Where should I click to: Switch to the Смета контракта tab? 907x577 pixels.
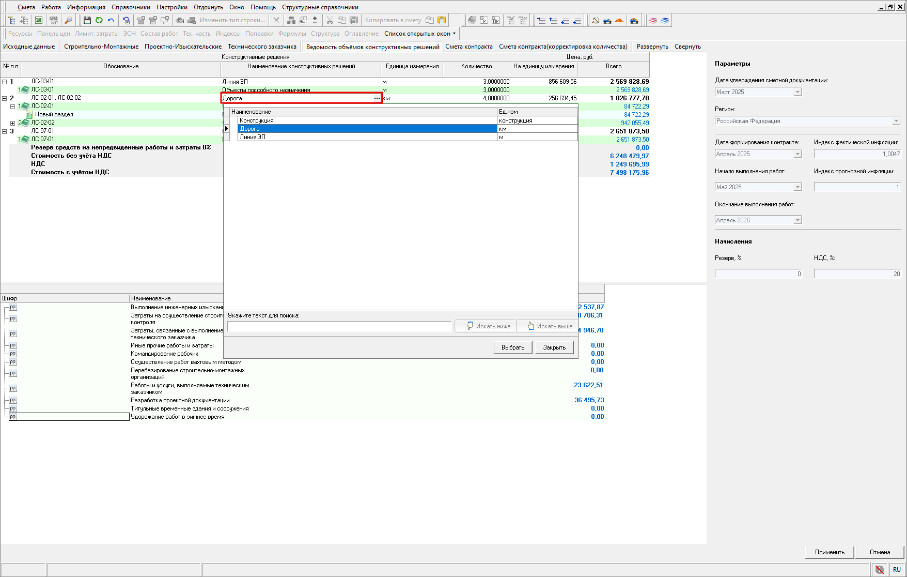468,47
